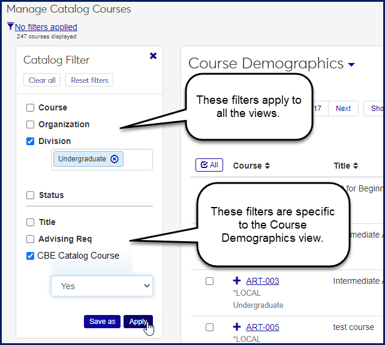This screenshot has width=385, height=345.
Task: Remove the Undergraduate division tag
Action: pyautogui.click(x=115, y=159)
